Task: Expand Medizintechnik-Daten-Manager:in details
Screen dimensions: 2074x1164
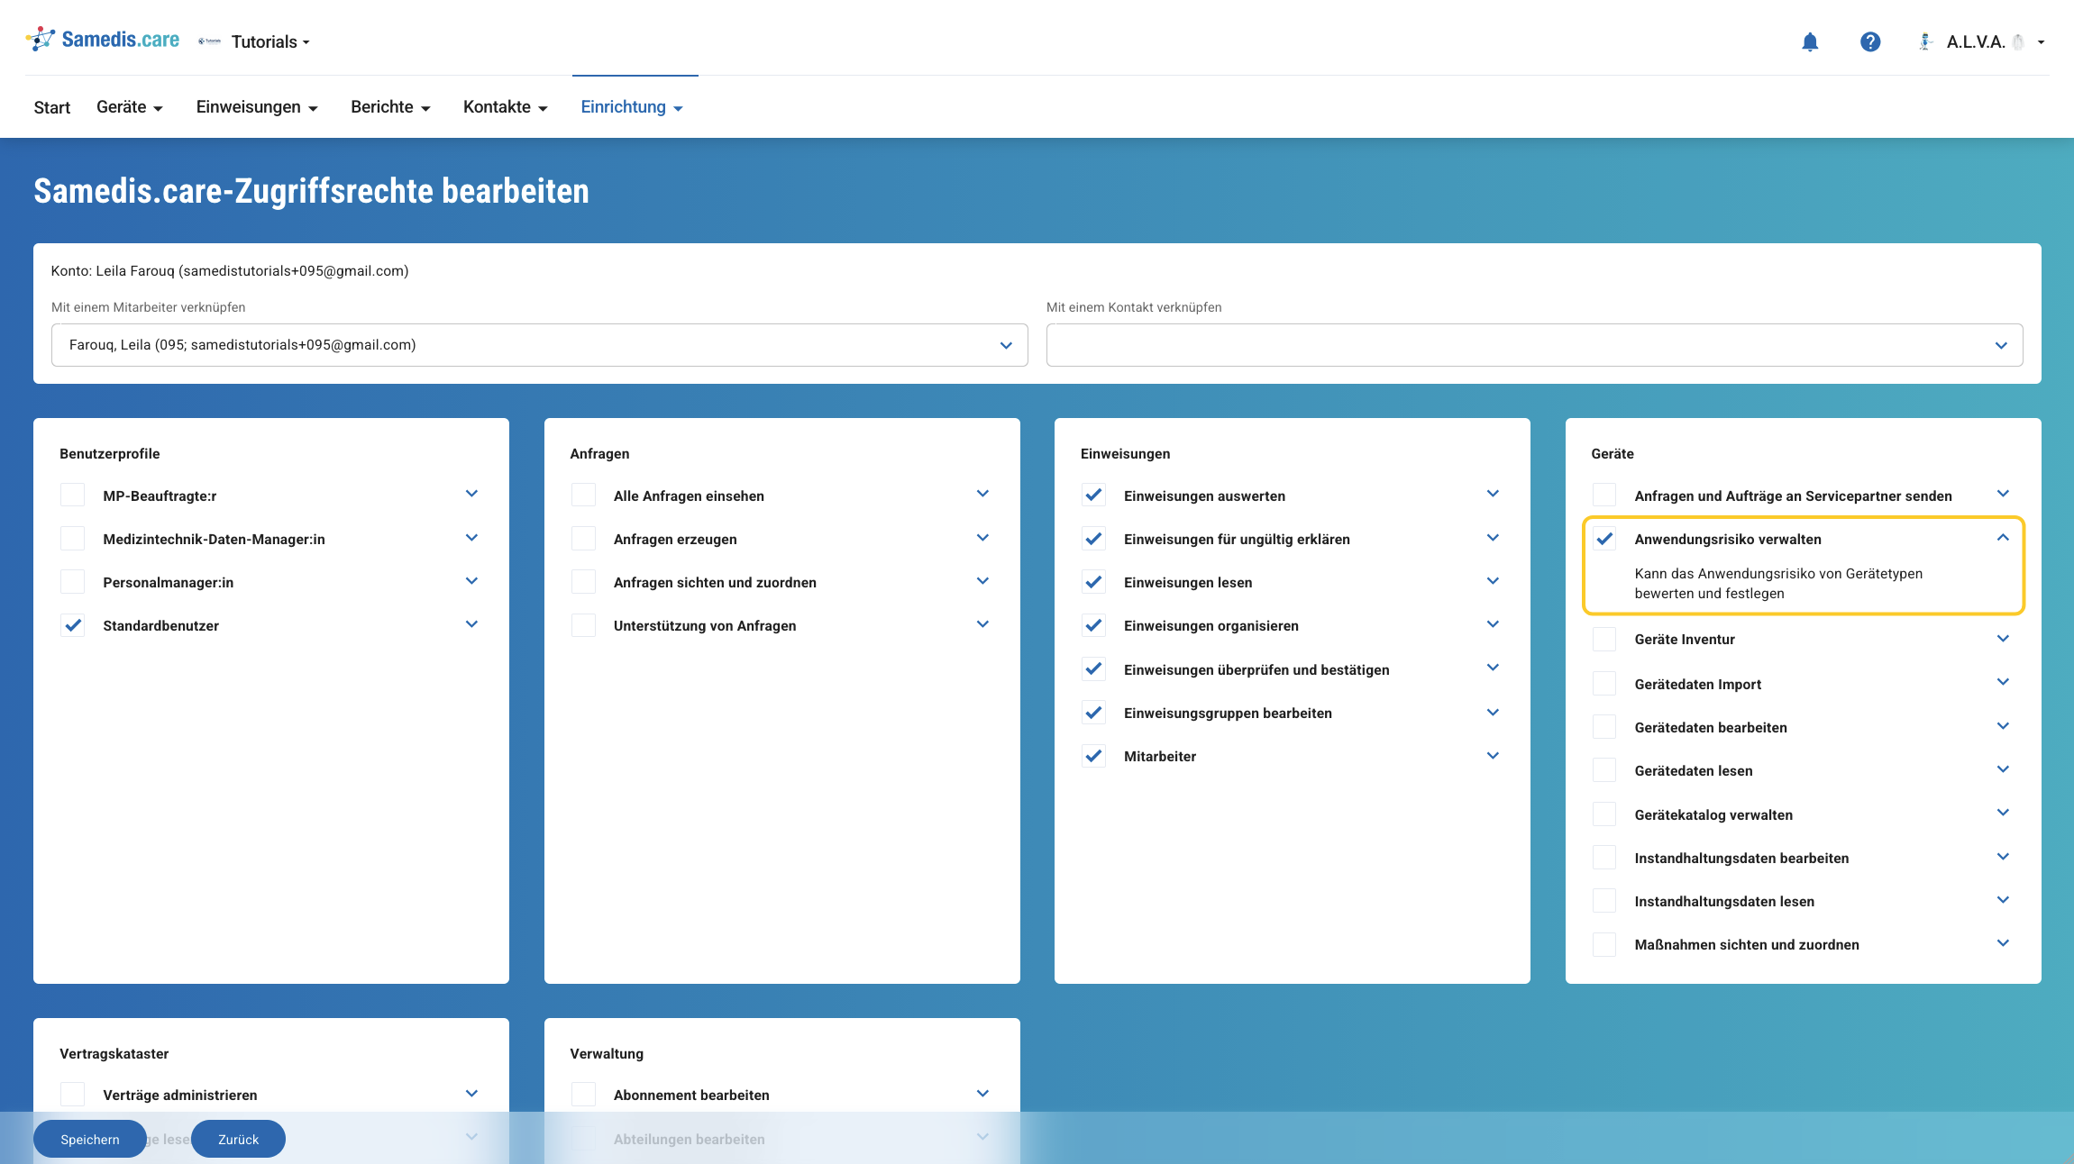Action: [x=471, y=538]
